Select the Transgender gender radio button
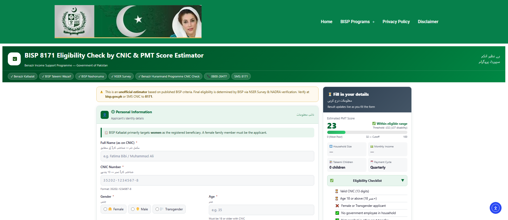Screen dimensions: 508x220 157,209
